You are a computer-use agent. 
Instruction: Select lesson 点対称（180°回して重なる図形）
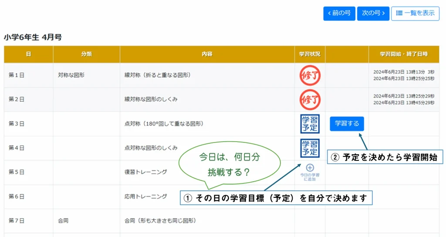click(x=164, y=124)
